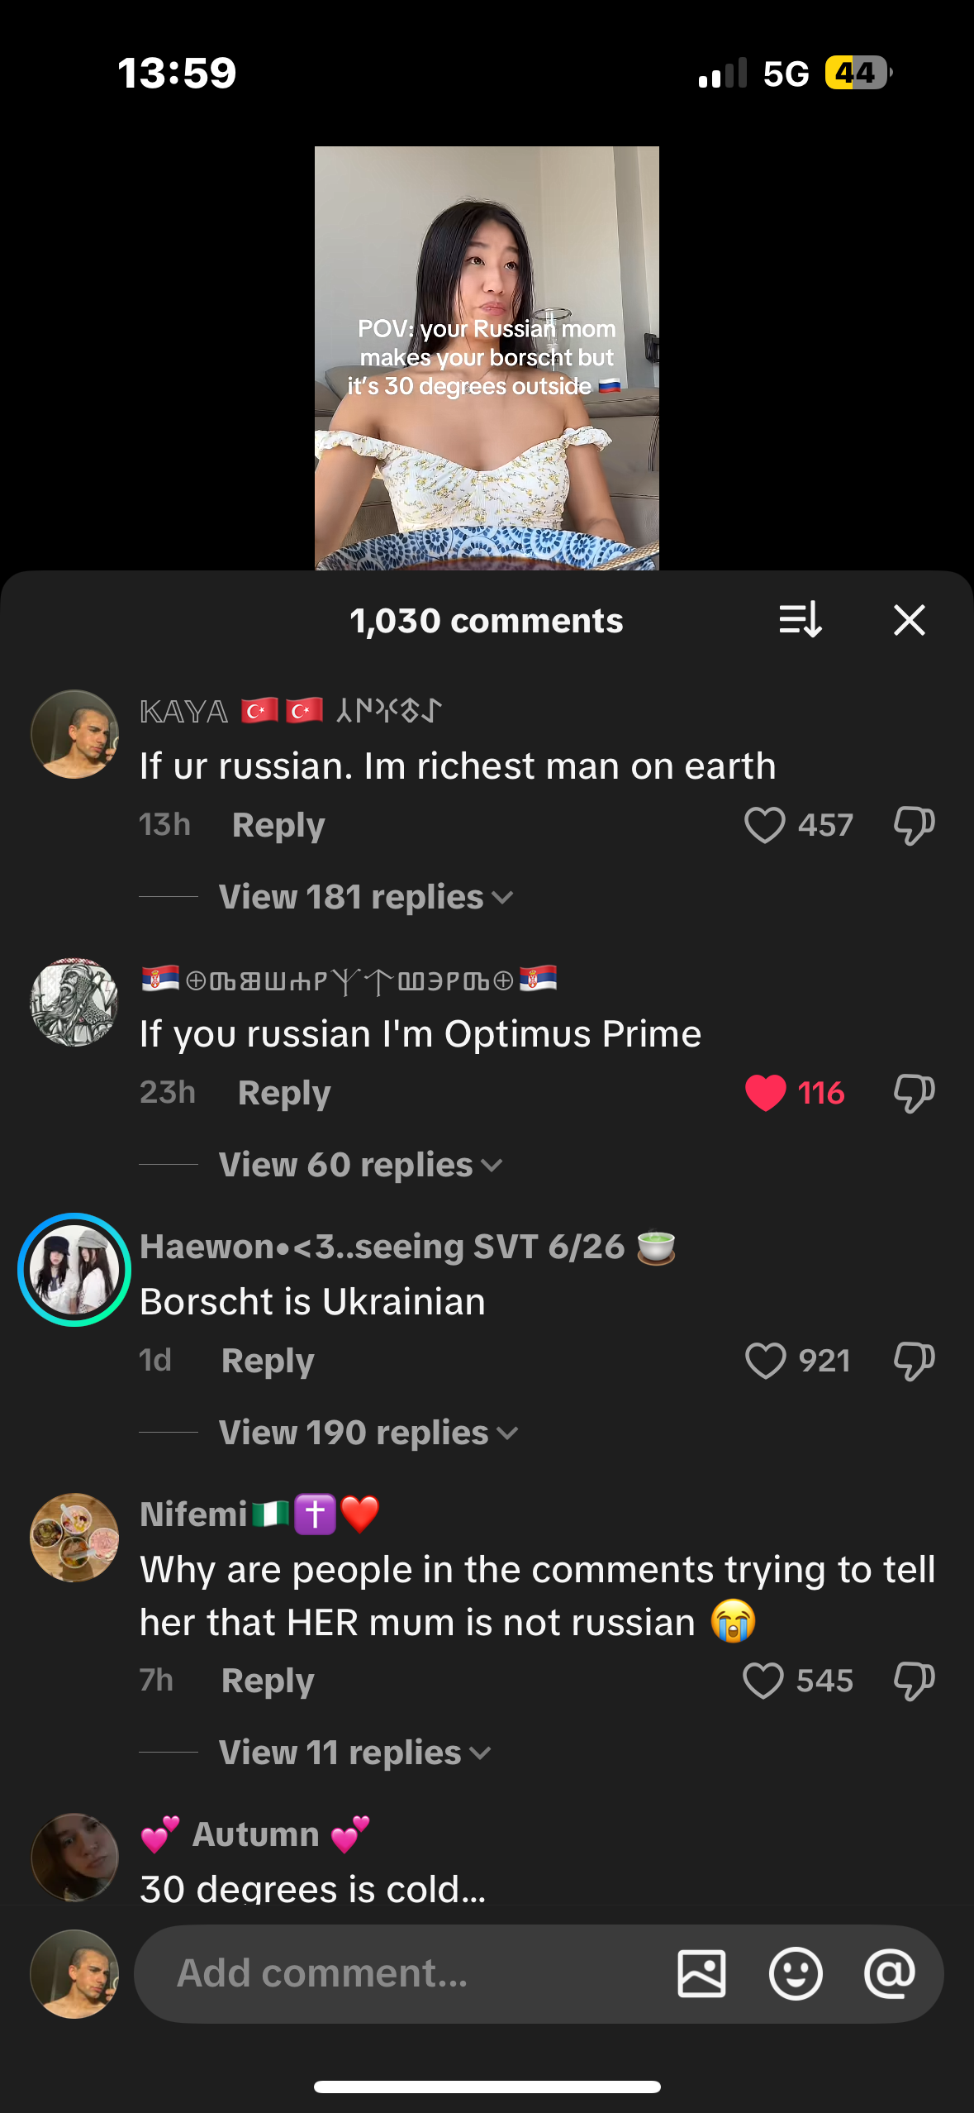Open Haewon's profile picture
The width and height of the screenshot is (974, 2113).
(74, 1270)
